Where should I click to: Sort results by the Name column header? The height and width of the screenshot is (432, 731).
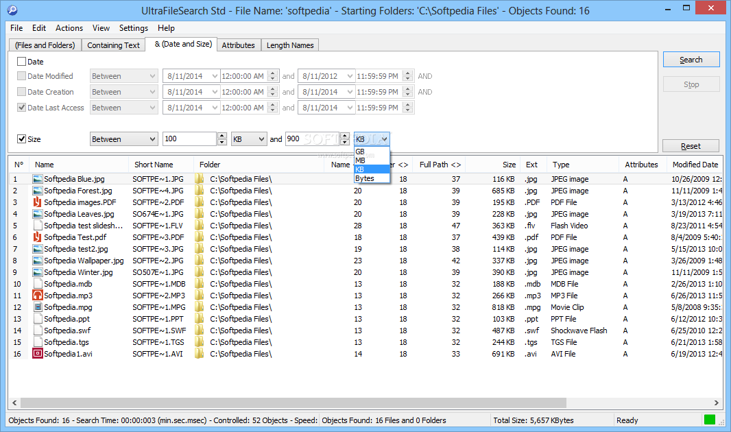78,165
